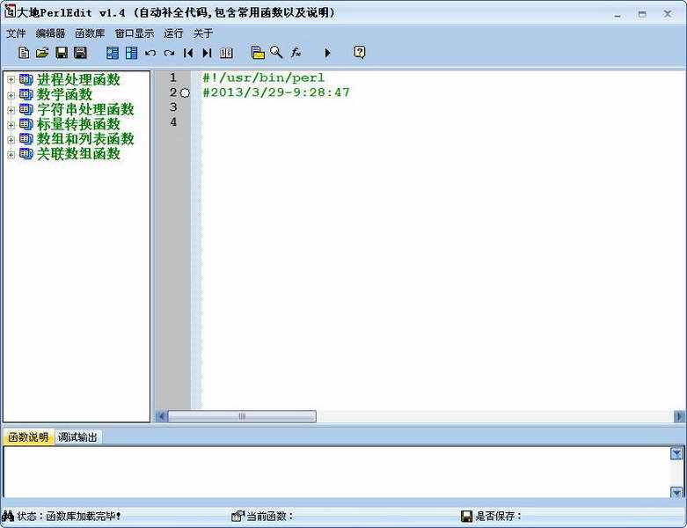Expand the 关联数组函数 tree node
This screenshot has width=687, height=528.
point(11,154)
